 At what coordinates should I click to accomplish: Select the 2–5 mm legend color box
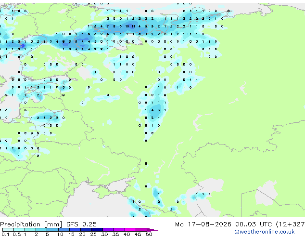click(x=41, y=230)
